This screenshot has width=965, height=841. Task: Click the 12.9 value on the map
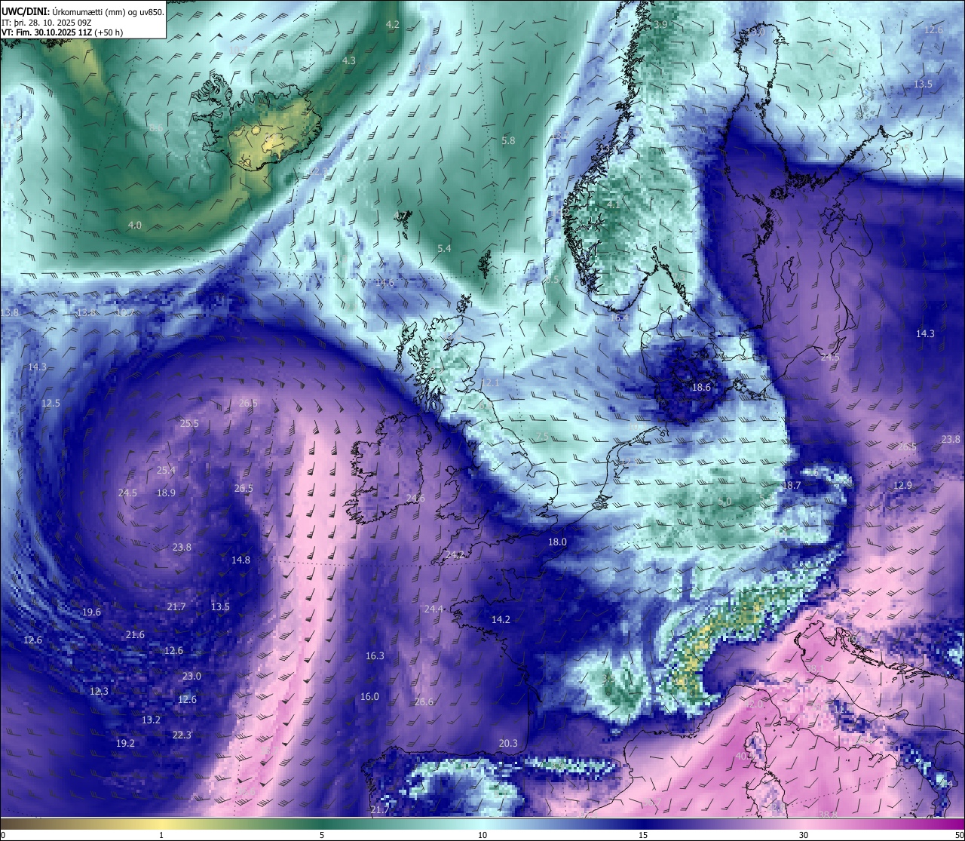coord(902,485)
